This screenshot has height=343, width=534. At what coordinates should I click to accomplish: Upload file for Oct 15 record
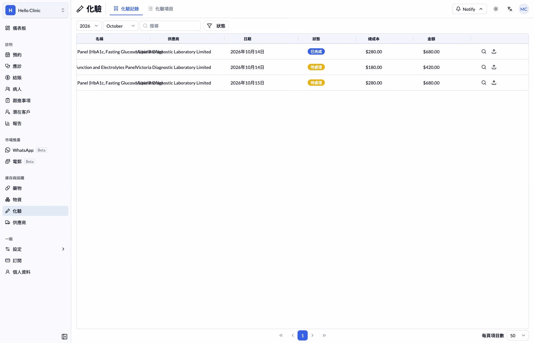click(x=494, y=83)
